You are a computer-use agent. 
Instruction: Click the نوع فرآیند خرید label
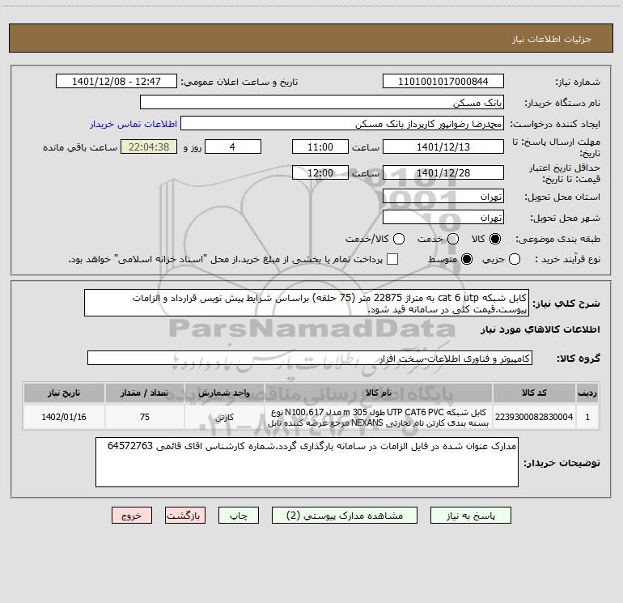click(568, 259)
